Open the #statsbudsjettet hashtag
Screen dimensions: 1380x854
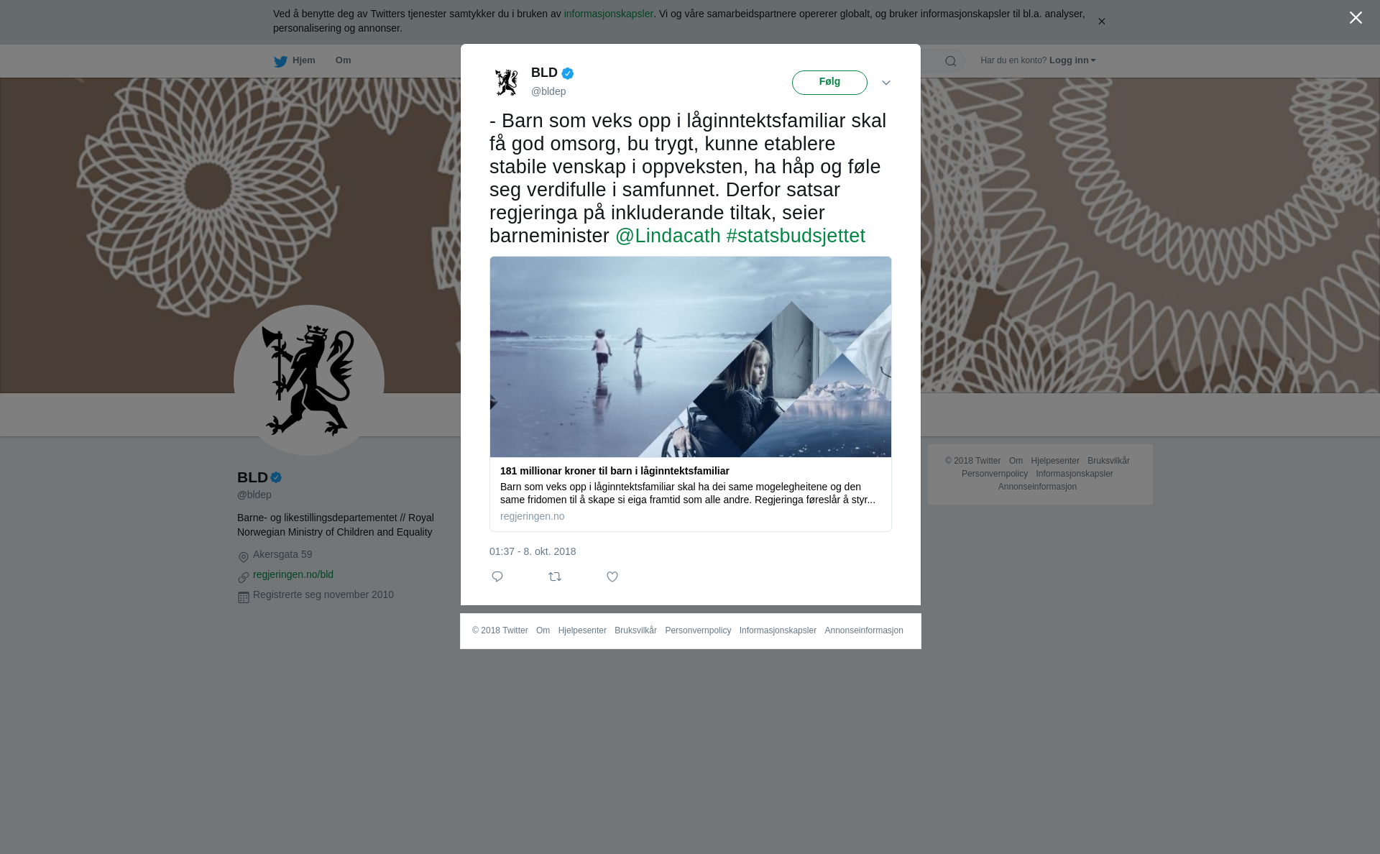[x=796, y=236]
